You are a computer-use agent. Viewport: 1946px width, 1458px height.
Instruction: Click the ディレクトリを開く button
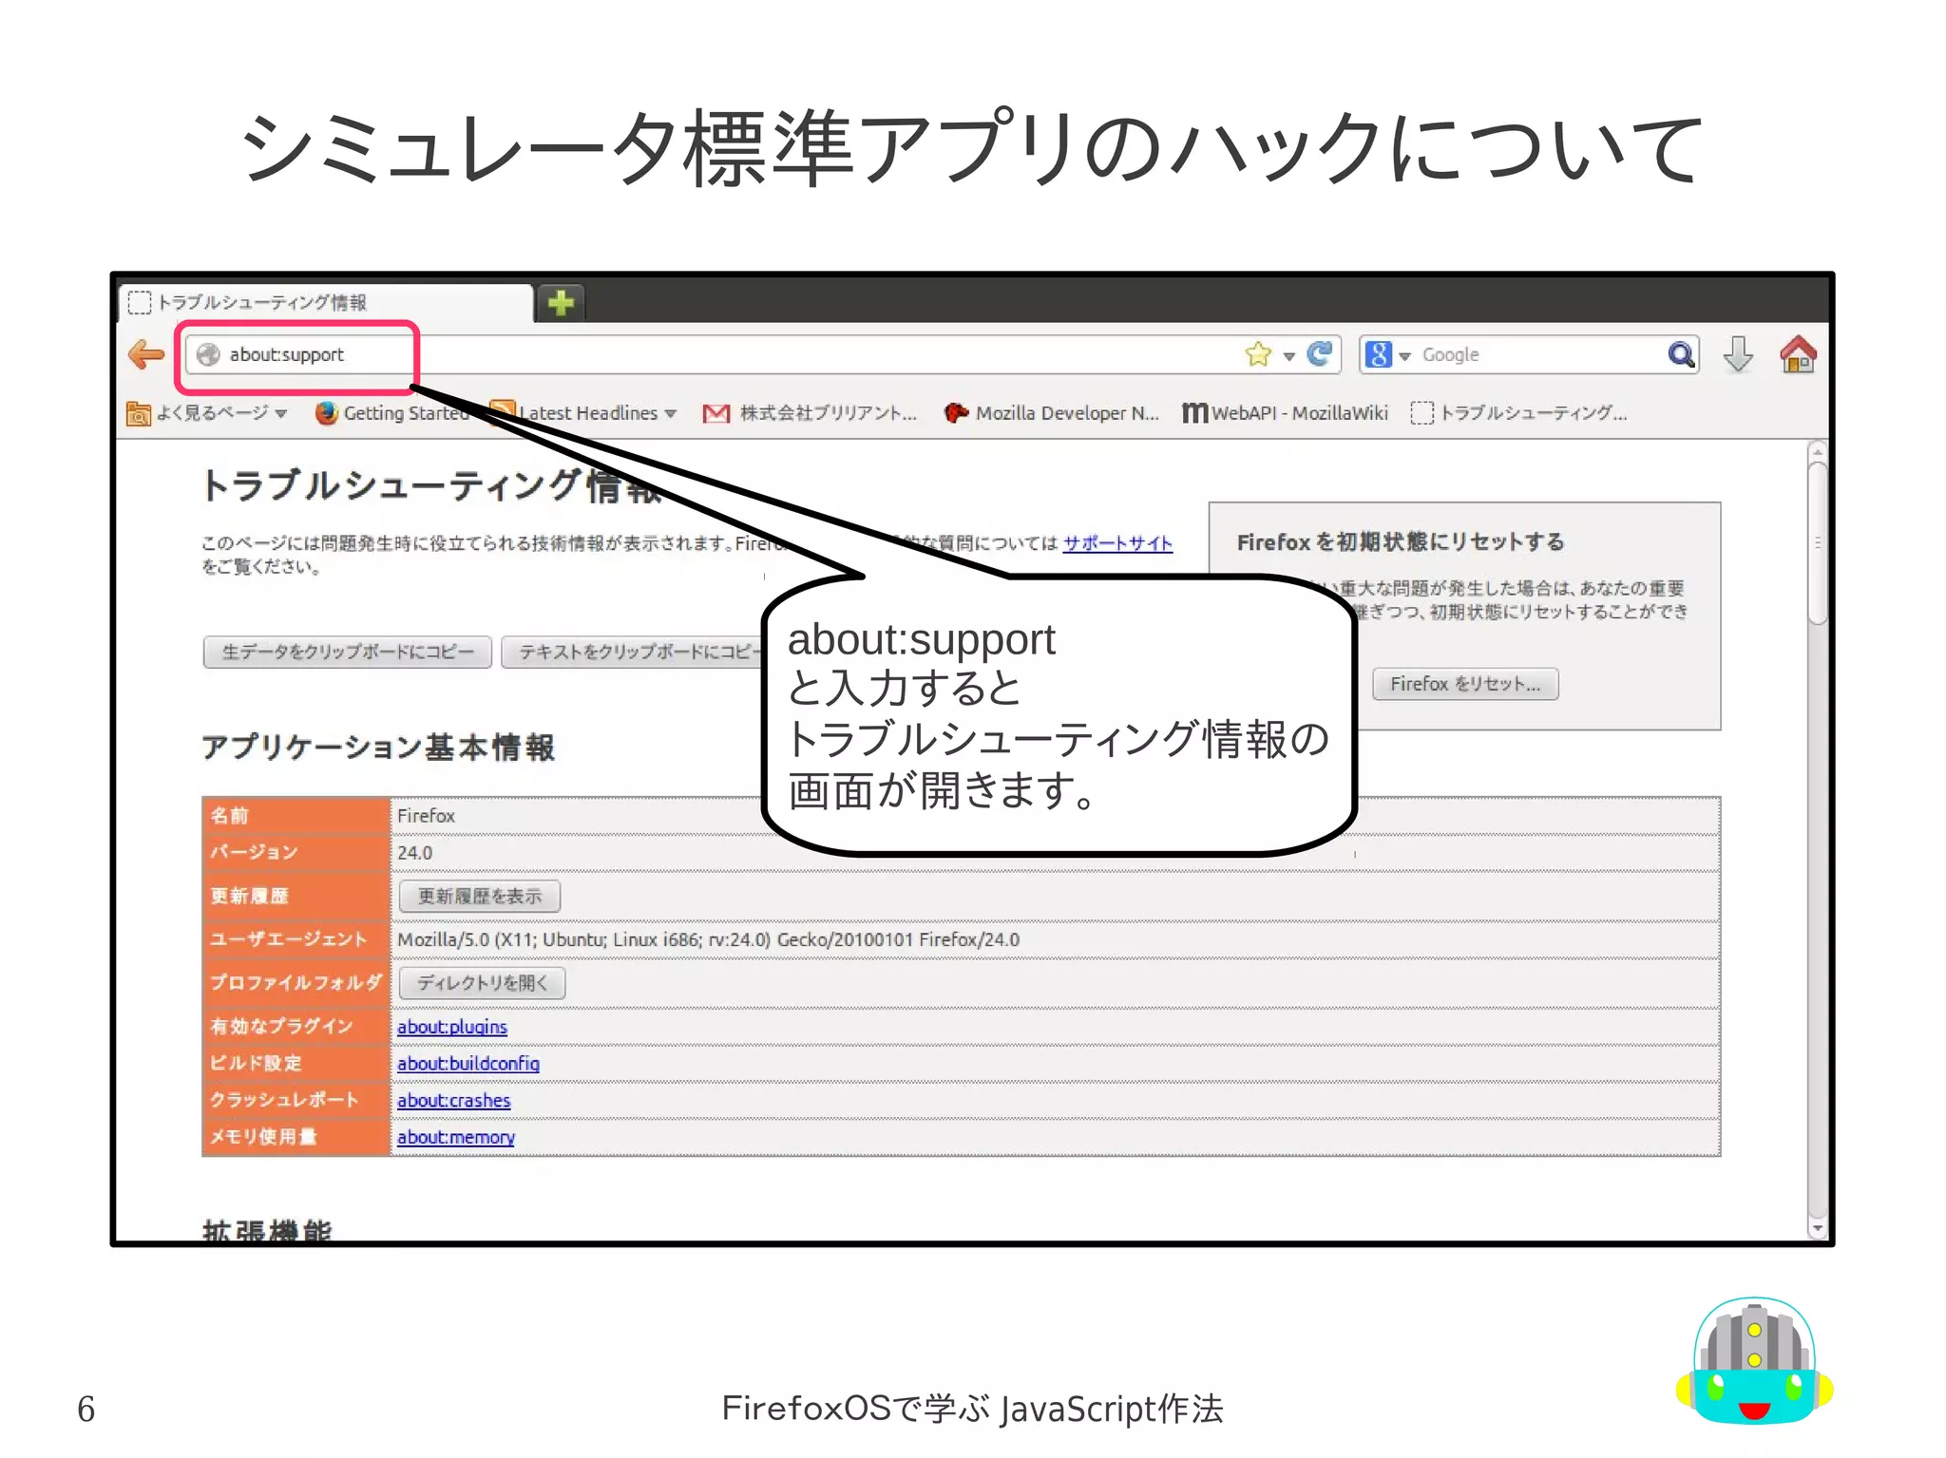click(x=483, y=983)
